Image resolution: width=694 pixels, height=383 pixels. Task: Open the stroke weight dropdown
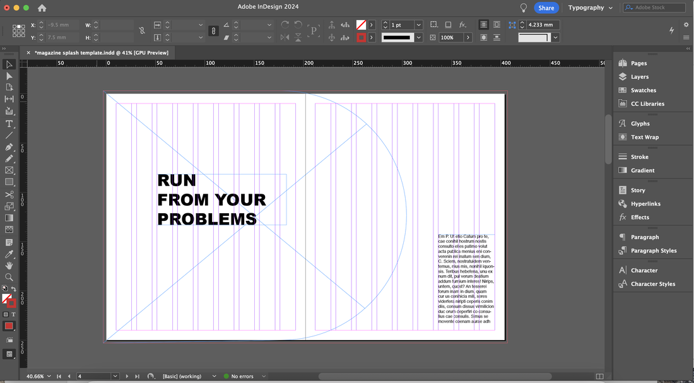click(419, 25)
